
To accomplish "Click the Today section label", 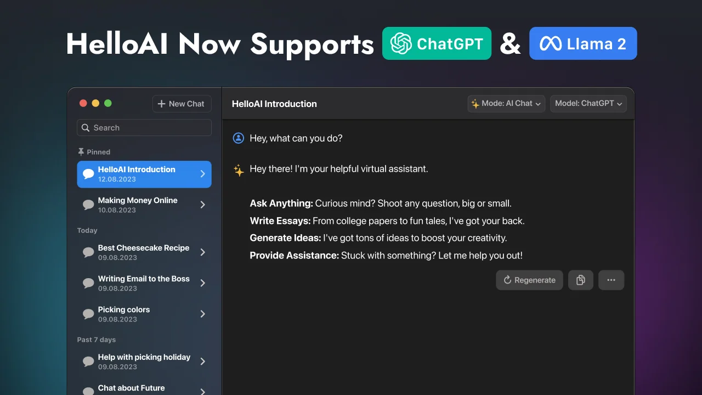I will [87, 230].
